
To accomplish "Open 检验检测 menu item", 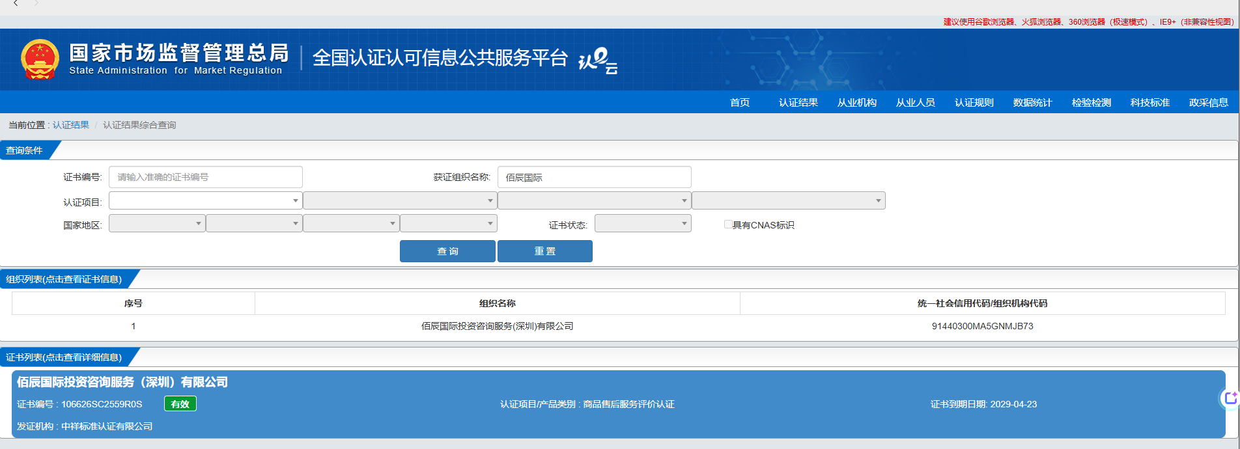I will (x=1092, y=102).
